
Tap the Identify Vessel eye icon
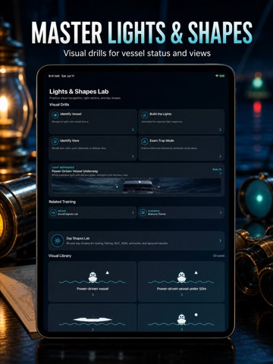(55, 115)
